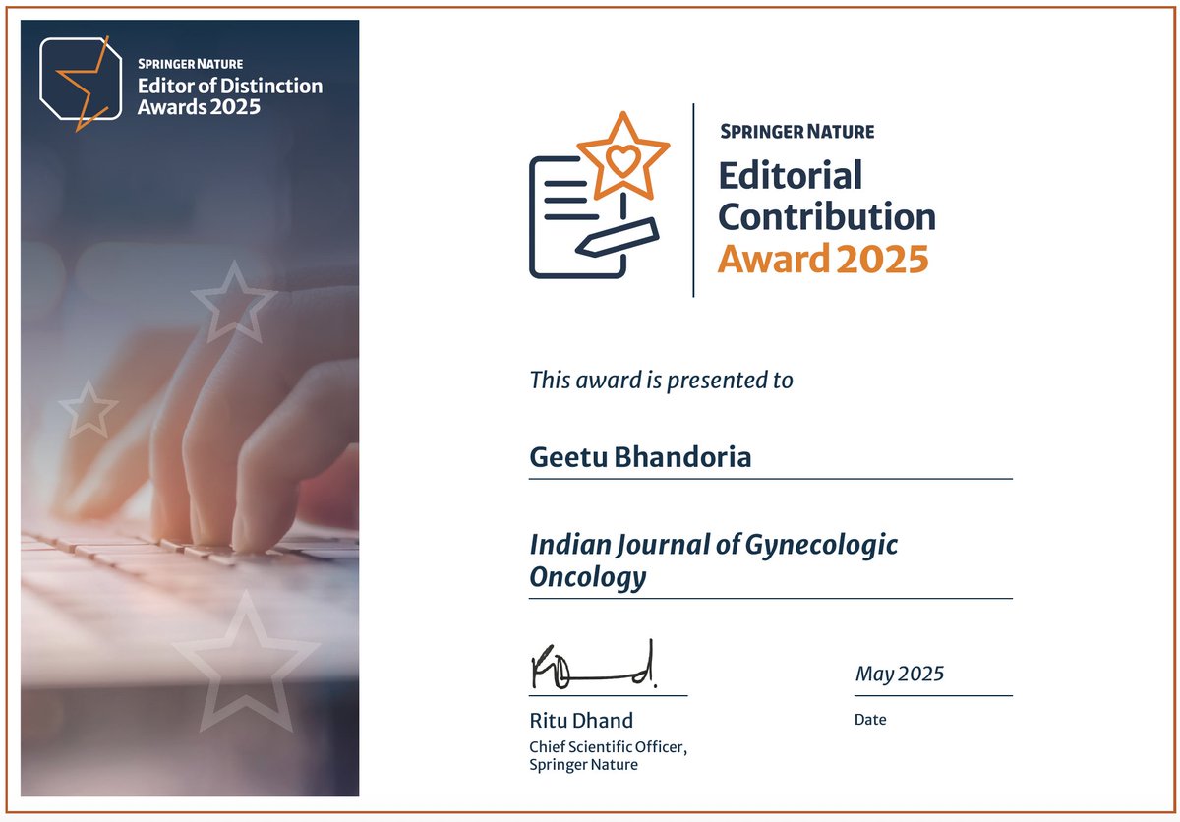Viewport: 1180px width, 822px height.
Task: Click the orange "Award 2025" text
Action: [823, 260]
